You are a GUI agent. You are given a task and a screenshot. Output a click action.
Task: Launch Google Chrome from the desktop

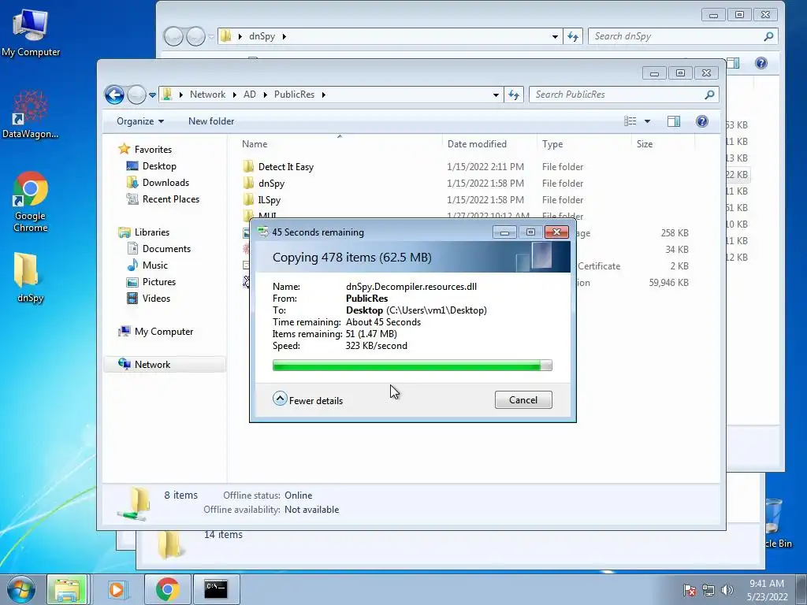31,202
